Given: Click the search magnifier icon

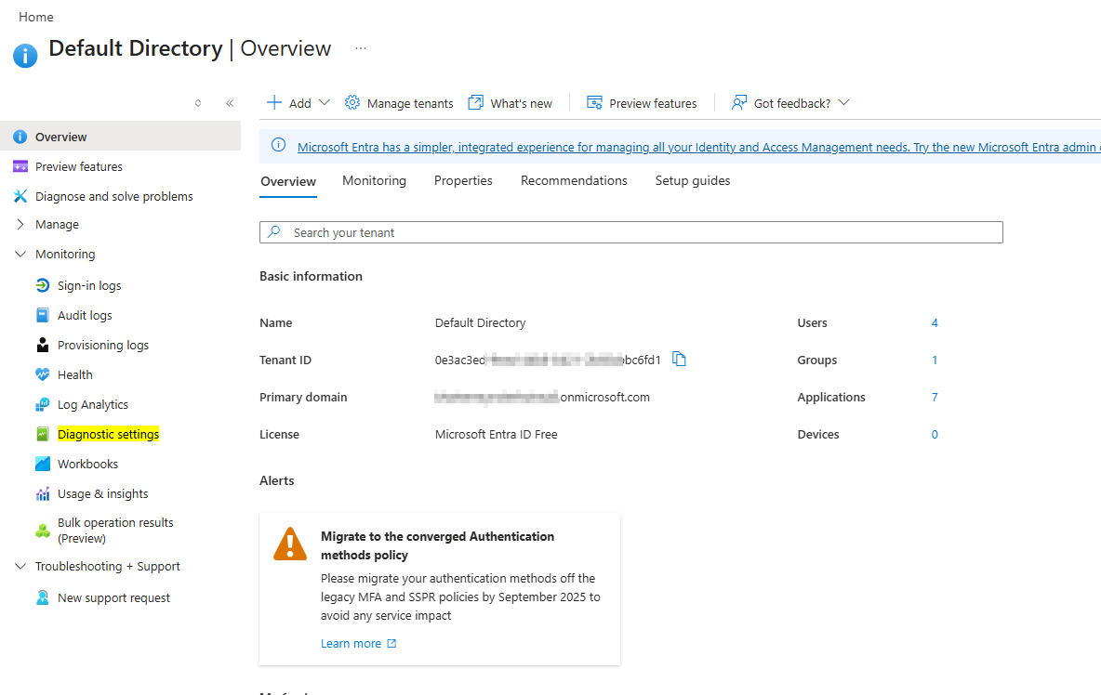Looking at the screenshot, I should click(274, 231).
